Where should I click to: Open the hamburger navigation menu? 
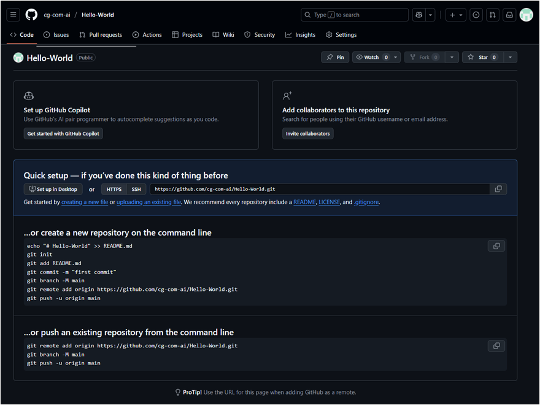point(14,15)
